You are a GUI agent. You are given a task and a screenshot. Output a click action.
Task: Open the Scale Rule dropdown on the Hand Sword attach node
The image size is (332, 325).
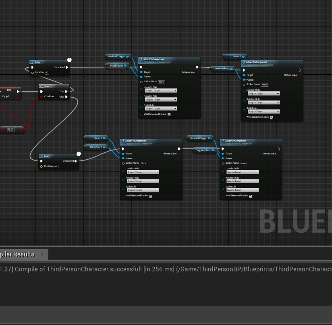(x=143, y=190)
